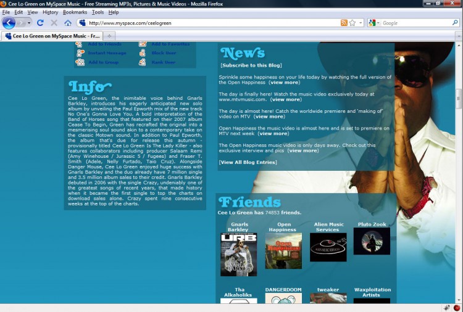Click the Tha Alkaholiks friend link
Screen dimensions: 463x312
point(238,292)
